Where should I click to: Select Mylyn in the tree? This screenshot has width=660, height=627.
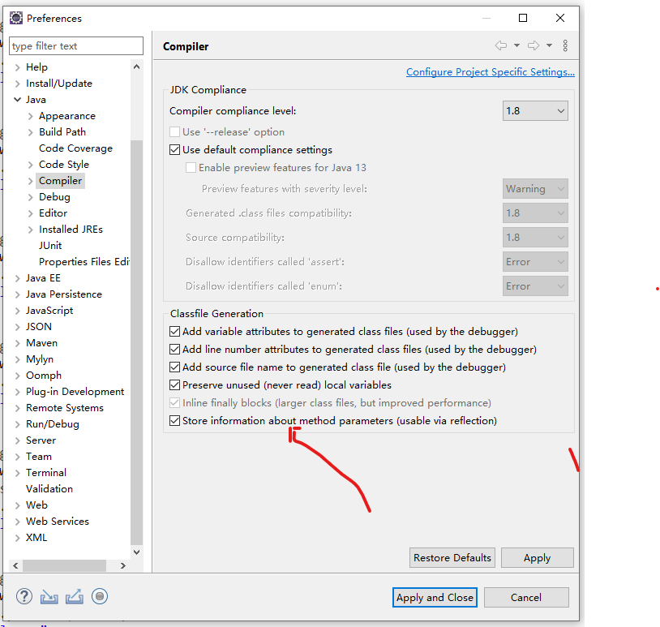pos(40,359)
